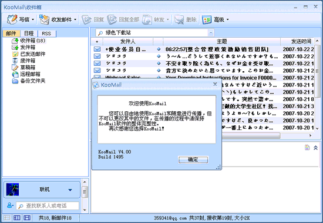Collapse preview header with double chevron

(x=315, y=148)
